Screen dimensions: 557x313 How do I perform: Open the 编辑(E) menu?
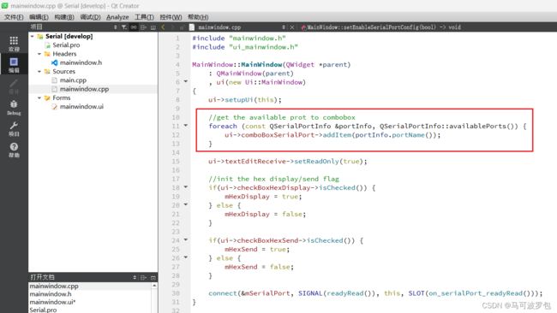[x=39, y=17]
